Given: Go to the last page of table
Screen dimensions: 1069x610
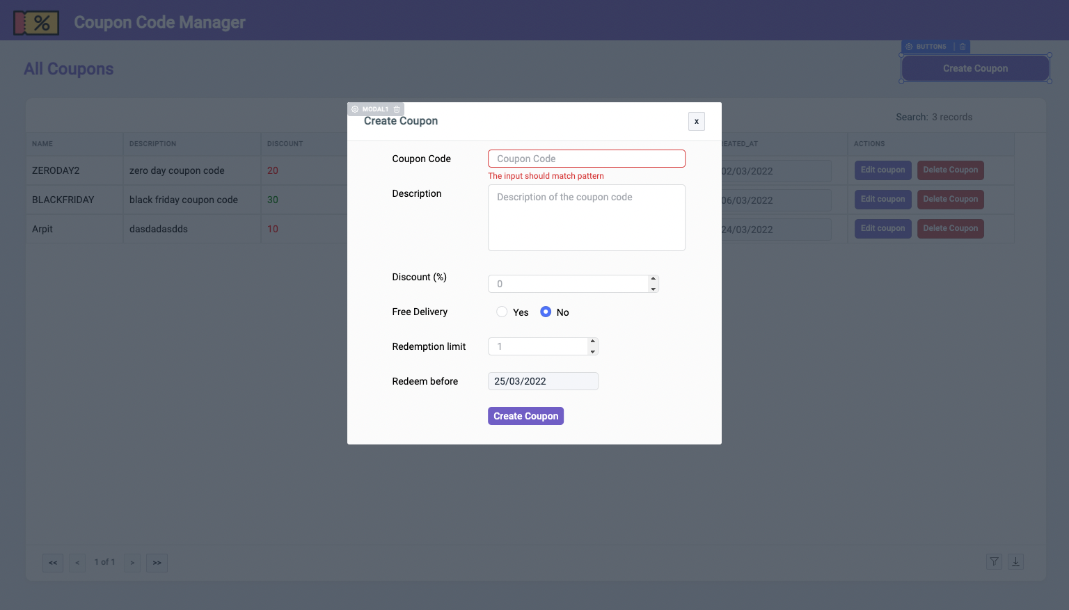Looking at the screenshot, I should 157,563.
